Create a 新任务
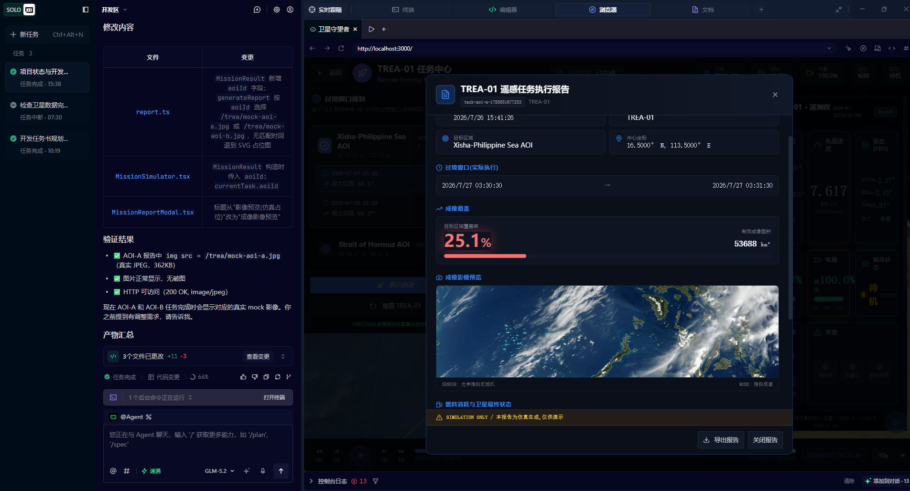The image size is (910, 491). [x=47, y=34]
